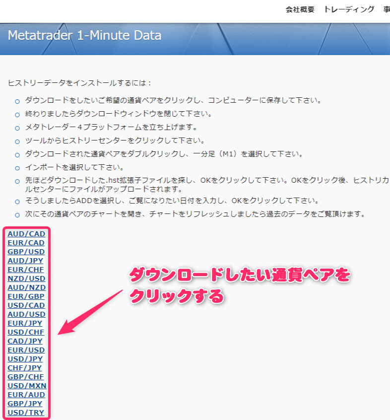Click the Metatrader 1-Minute Data heading
This screenshot has height=420, width=390.
tap(84, 35)
